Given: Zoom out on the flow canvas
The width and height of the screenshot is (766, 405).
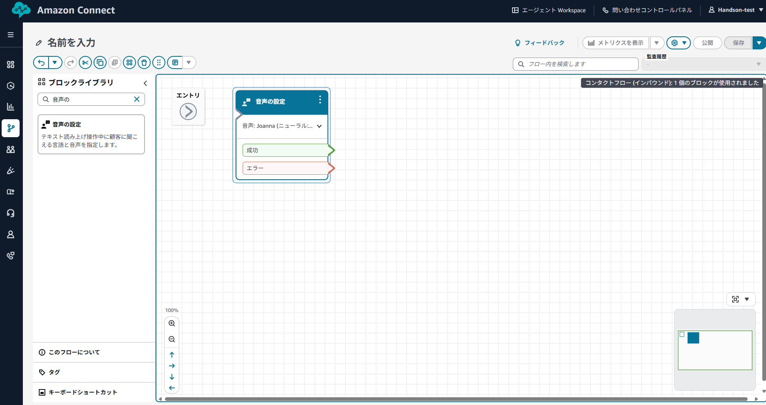Looking at the screenshot, I should (172, 339).
